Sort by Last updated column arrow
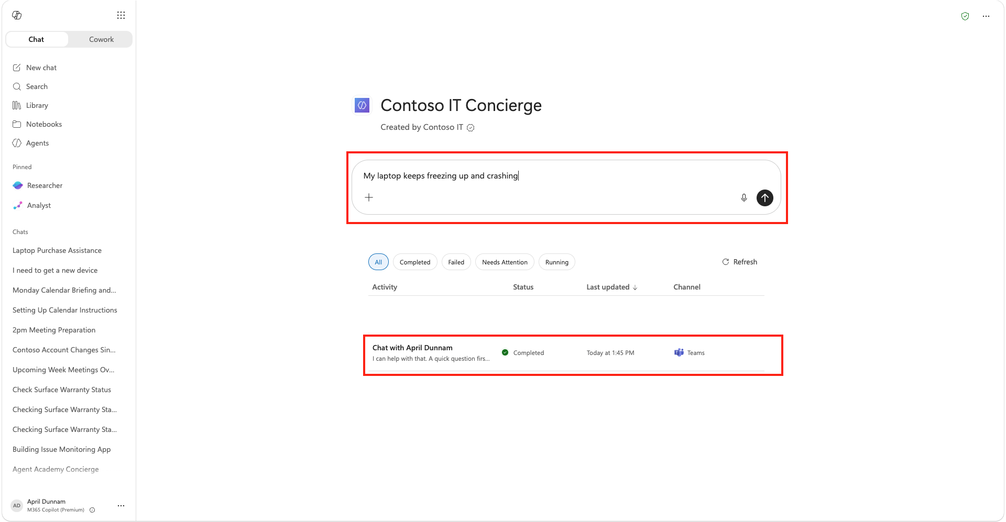 [x=635, y=287]
